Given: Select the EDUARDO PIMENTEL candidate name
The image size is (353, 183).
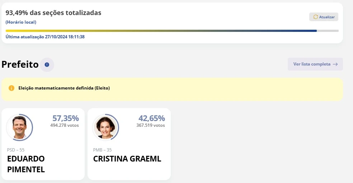Looking at the screenshot, I should 26,164.
